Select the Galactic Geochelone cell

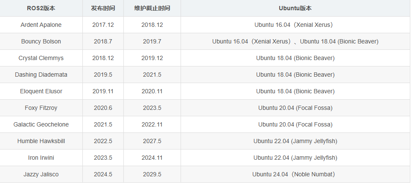point(41,124)
